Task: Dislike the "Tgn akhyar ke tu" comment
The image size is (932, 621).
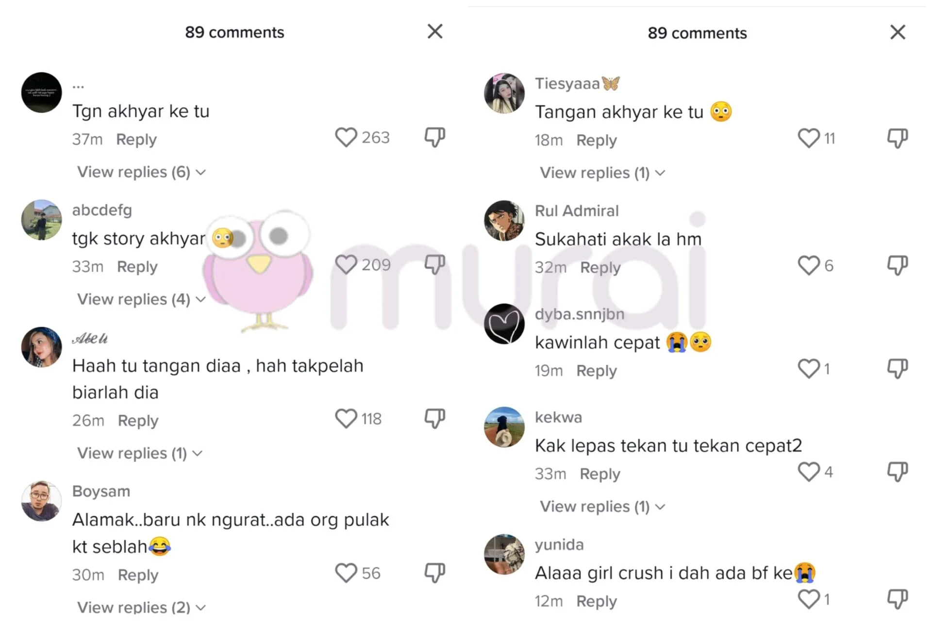Action: [434, 137]
